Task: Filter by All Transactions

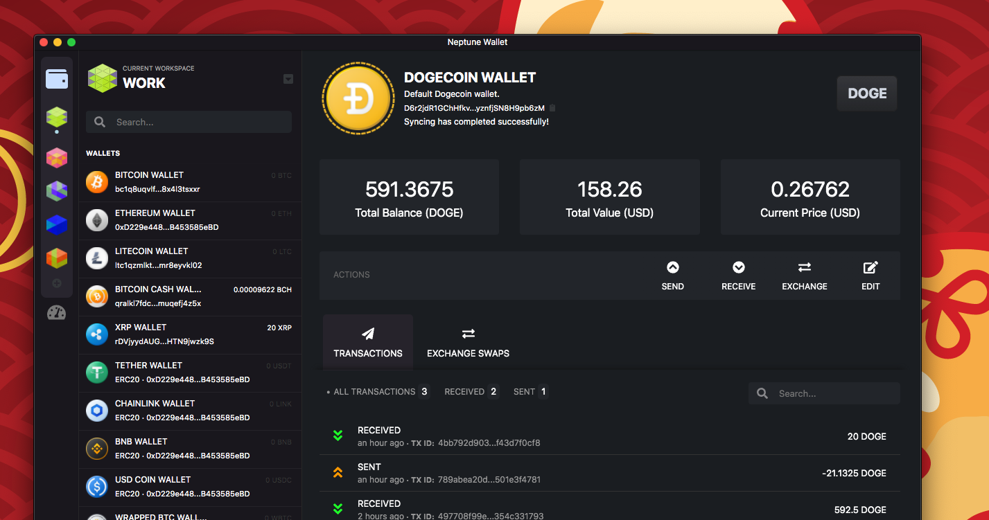Action: click(378, 391)
